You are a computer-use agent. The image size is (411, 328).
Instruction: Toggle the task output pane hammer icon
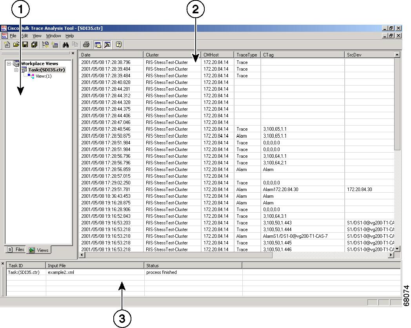pos(107,45)
